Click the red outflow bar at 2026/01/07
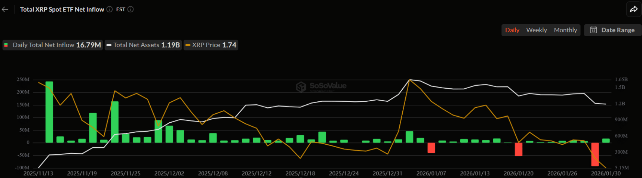This screenshot has width=642, height=178. [431, 148]
